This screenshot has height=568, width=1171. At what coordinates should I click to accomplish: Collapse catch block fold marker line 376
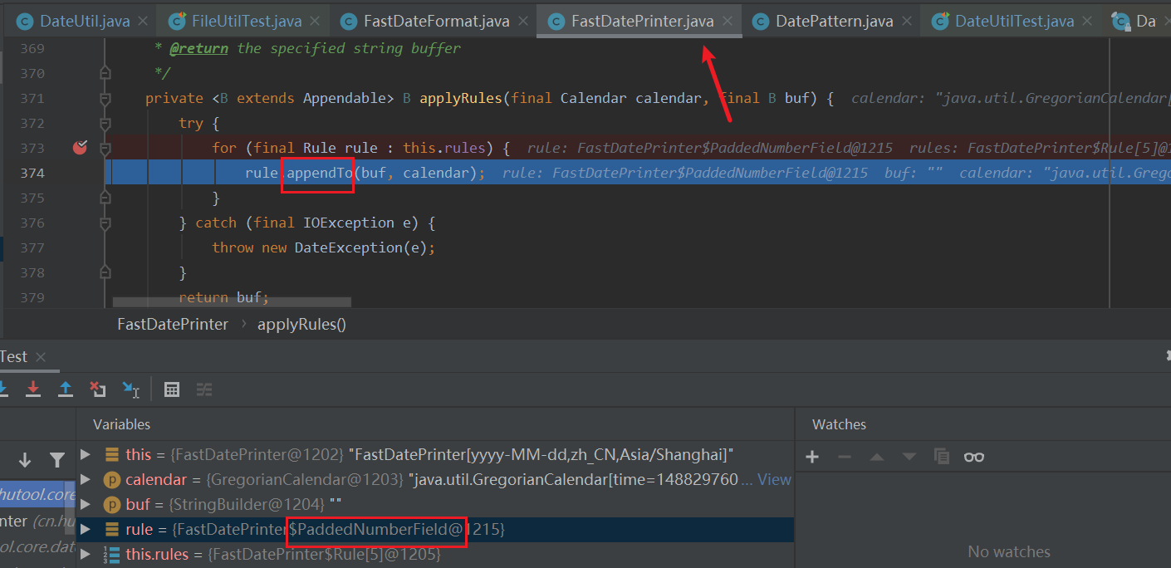105,223
